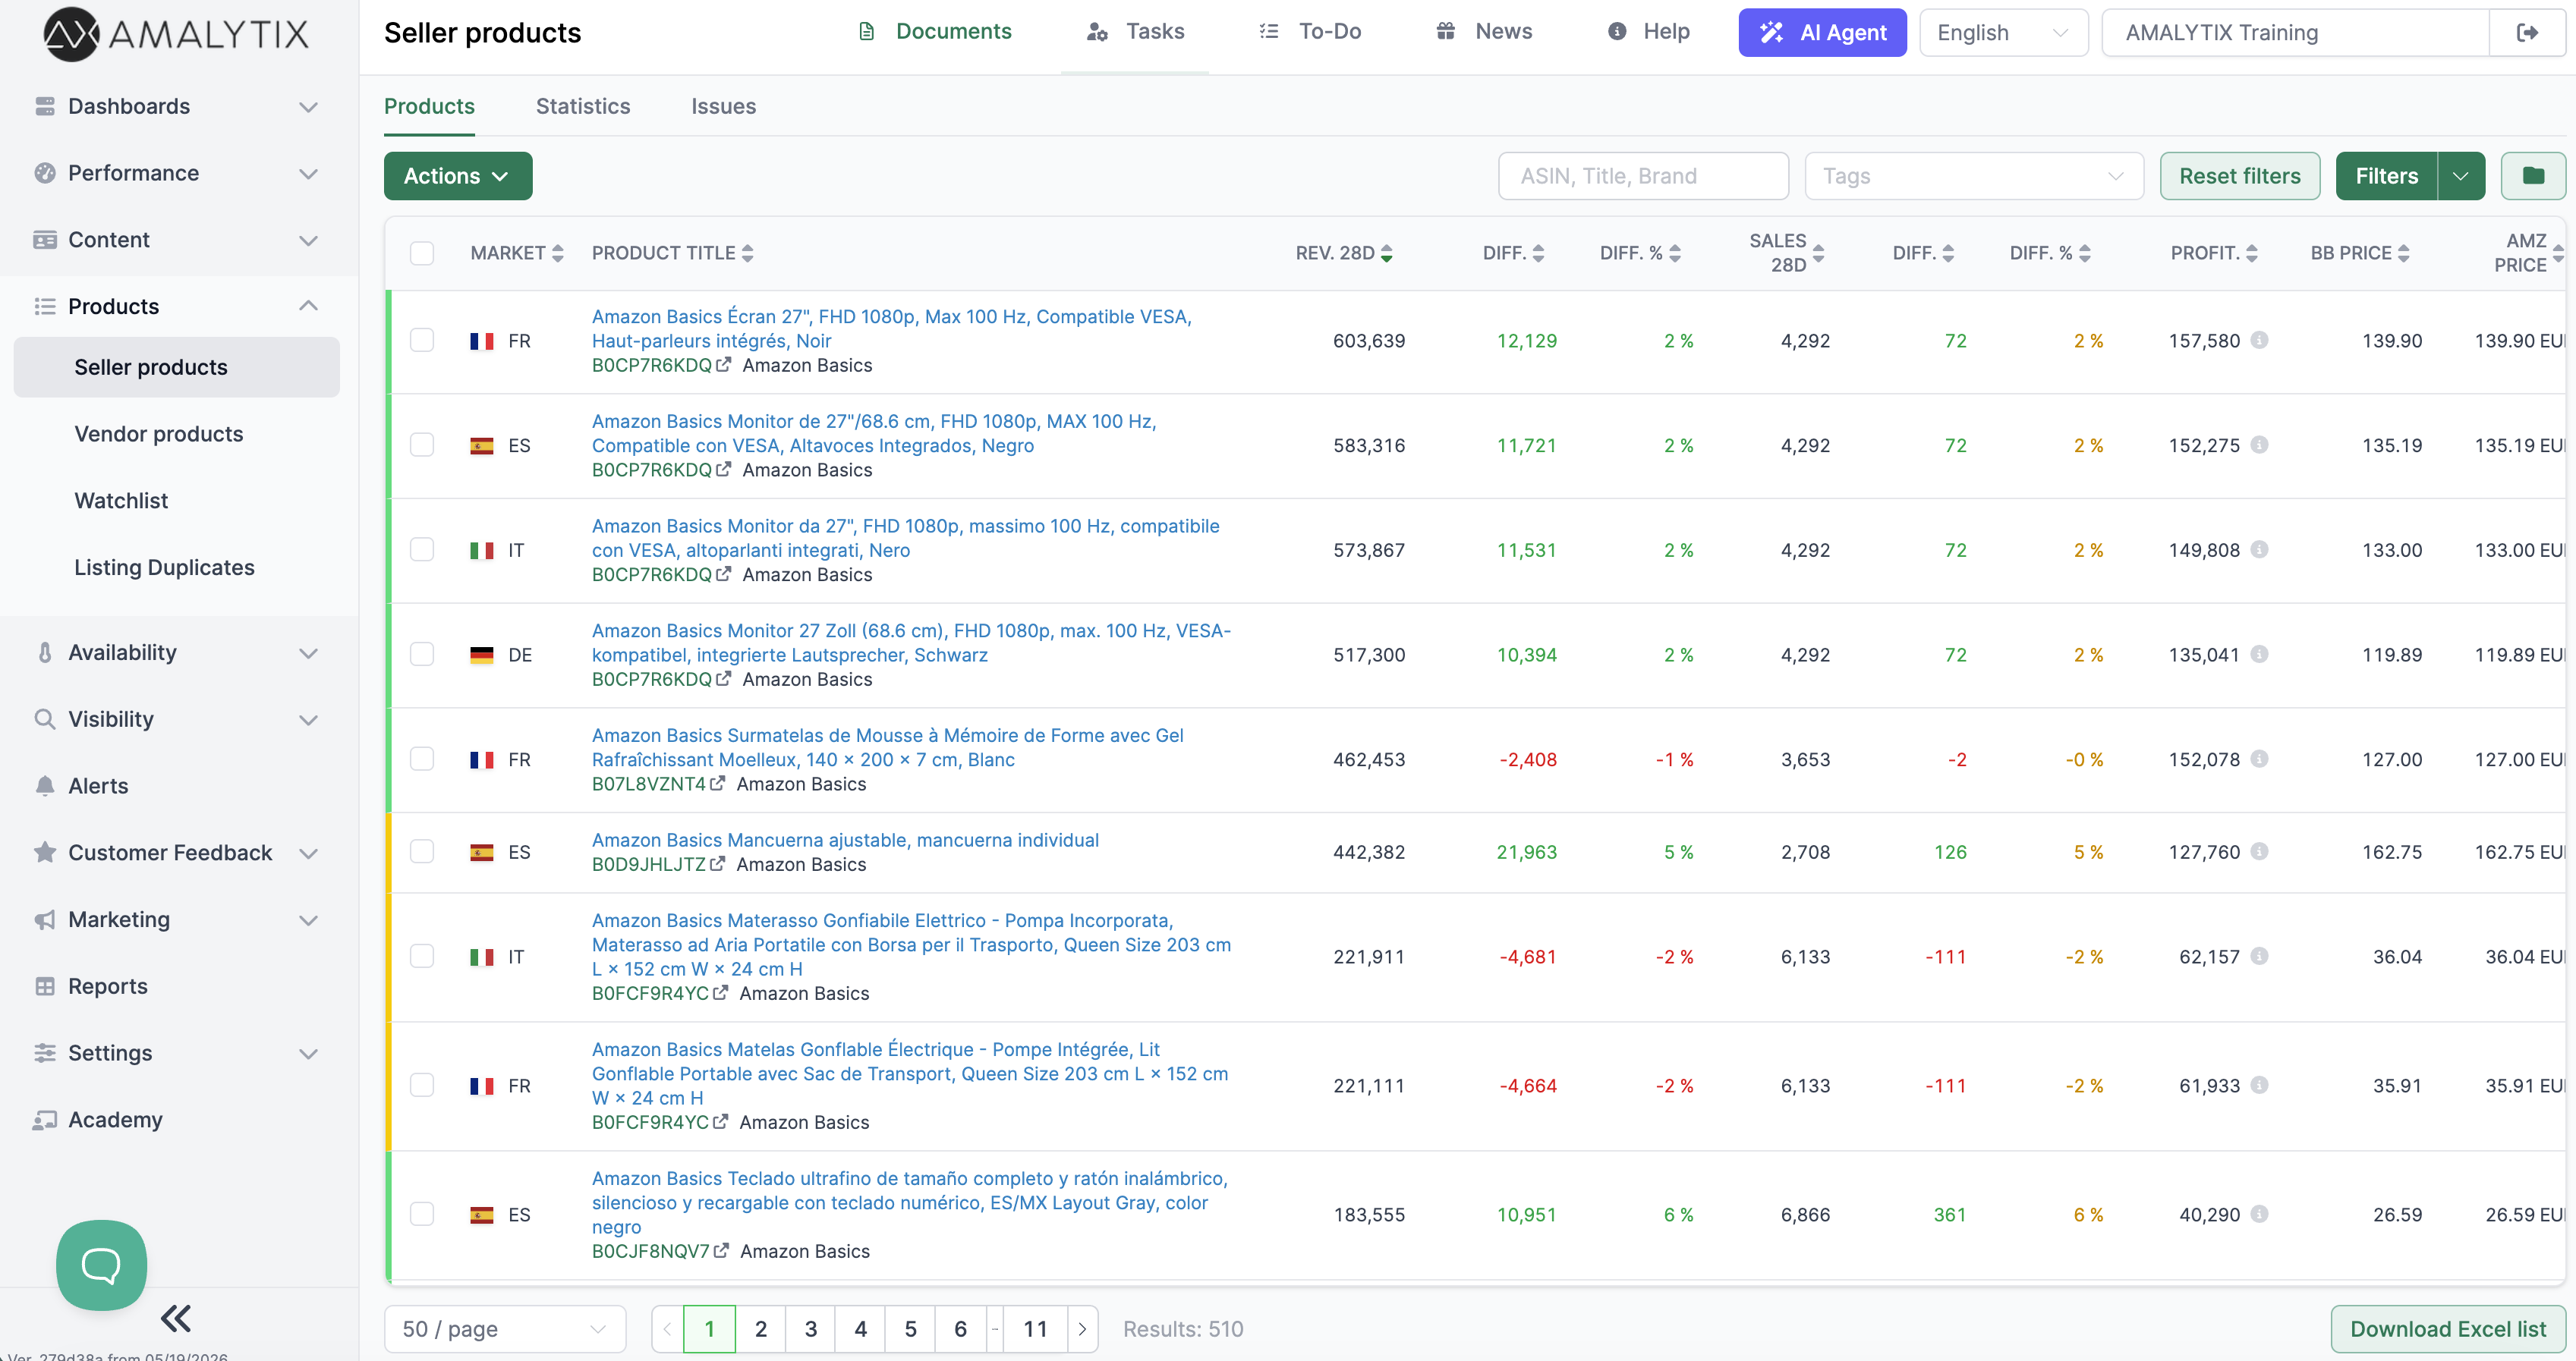The image size is (2576, 1361).
Task: Click info icon next to profit 152,078
Action: 2259,759
